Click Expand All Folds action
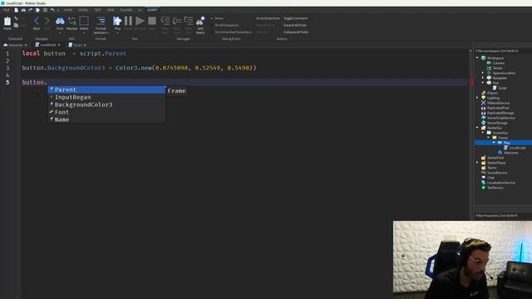The image size is (532, 299). click(x=295, y=25)
